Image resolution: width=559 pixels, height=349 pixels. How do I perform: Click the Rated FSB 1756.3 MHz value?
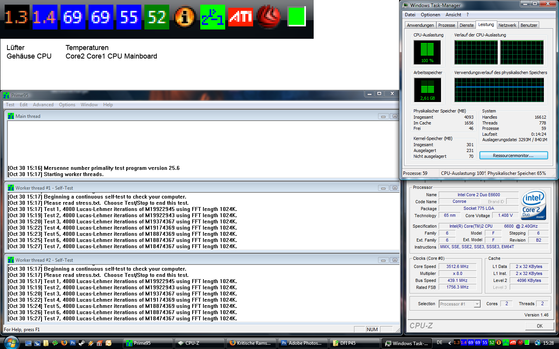[x=457, y=287]
